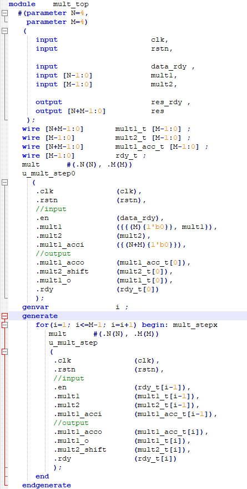The image size is (247, 489).
Task: Collapse the u_mult_step0 instance fold marker
Action: coord(4,183)
